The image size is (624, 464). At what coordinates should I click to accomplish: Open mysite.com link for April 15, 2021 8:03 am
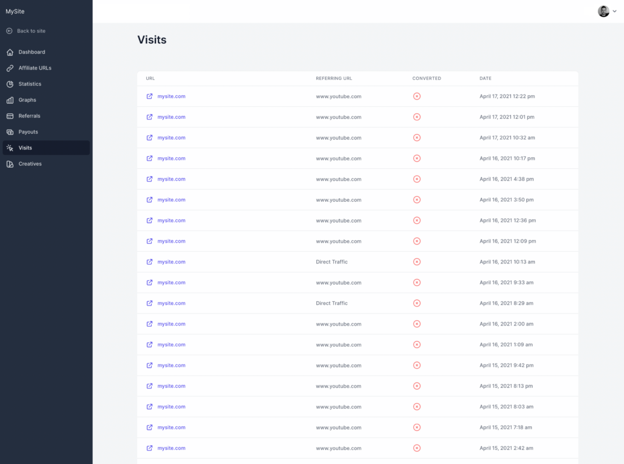[x=171, y=407]
